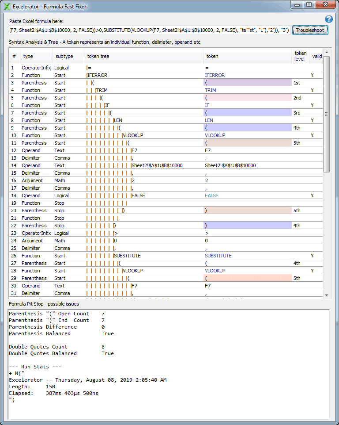The height and width of the screenshot is (425, 339).
Task: Click the 'Length: 150' line in run stats
Action: point(32,387)
